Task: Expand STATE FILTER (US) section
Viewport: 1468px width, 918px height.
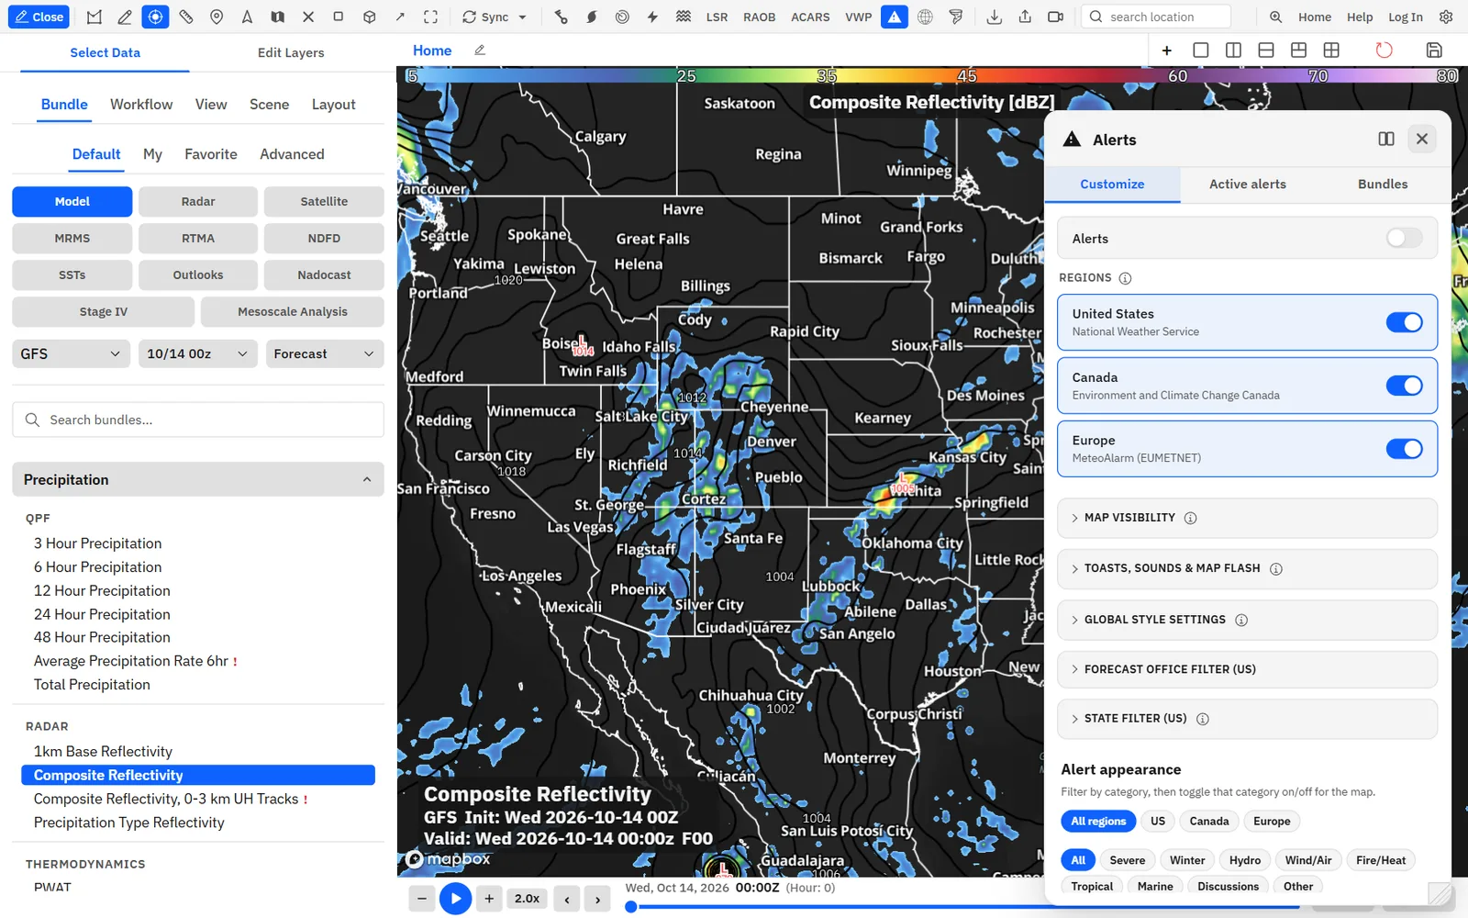Action: pyautogui.click(x=1247, y=719)
